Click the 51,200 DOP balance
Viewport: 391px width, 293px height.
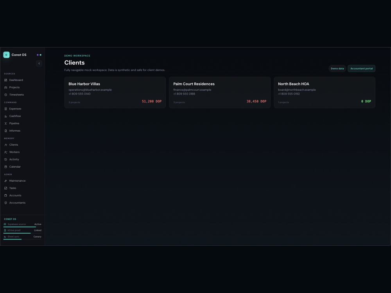(x=152, y=102)
